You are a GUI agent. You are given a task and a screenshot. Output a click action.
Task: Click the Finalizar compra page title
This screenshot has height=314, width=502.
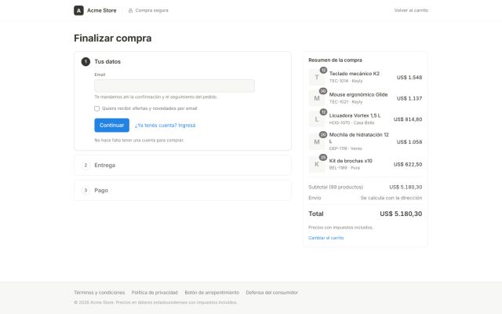[x=113, y=38]
